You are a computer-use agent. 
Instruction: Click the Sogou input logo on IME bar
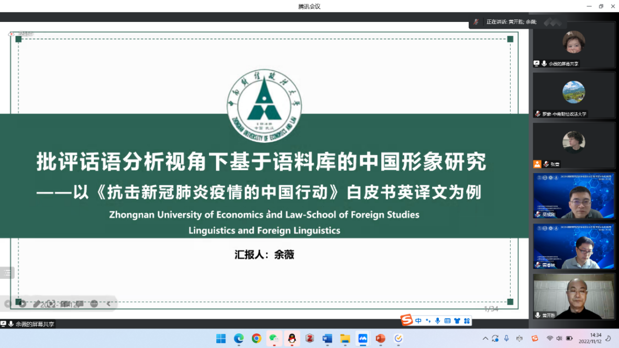coord(406,320)
